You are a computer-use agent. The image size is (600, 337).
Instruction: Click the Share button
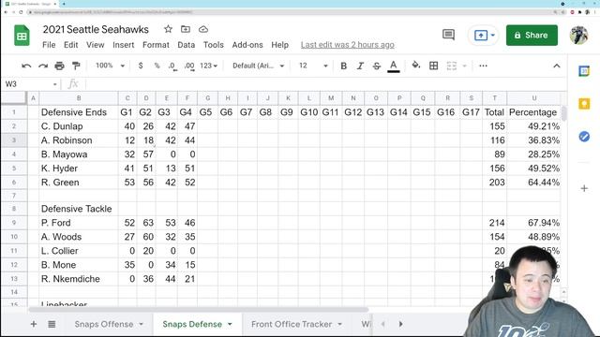532,36
